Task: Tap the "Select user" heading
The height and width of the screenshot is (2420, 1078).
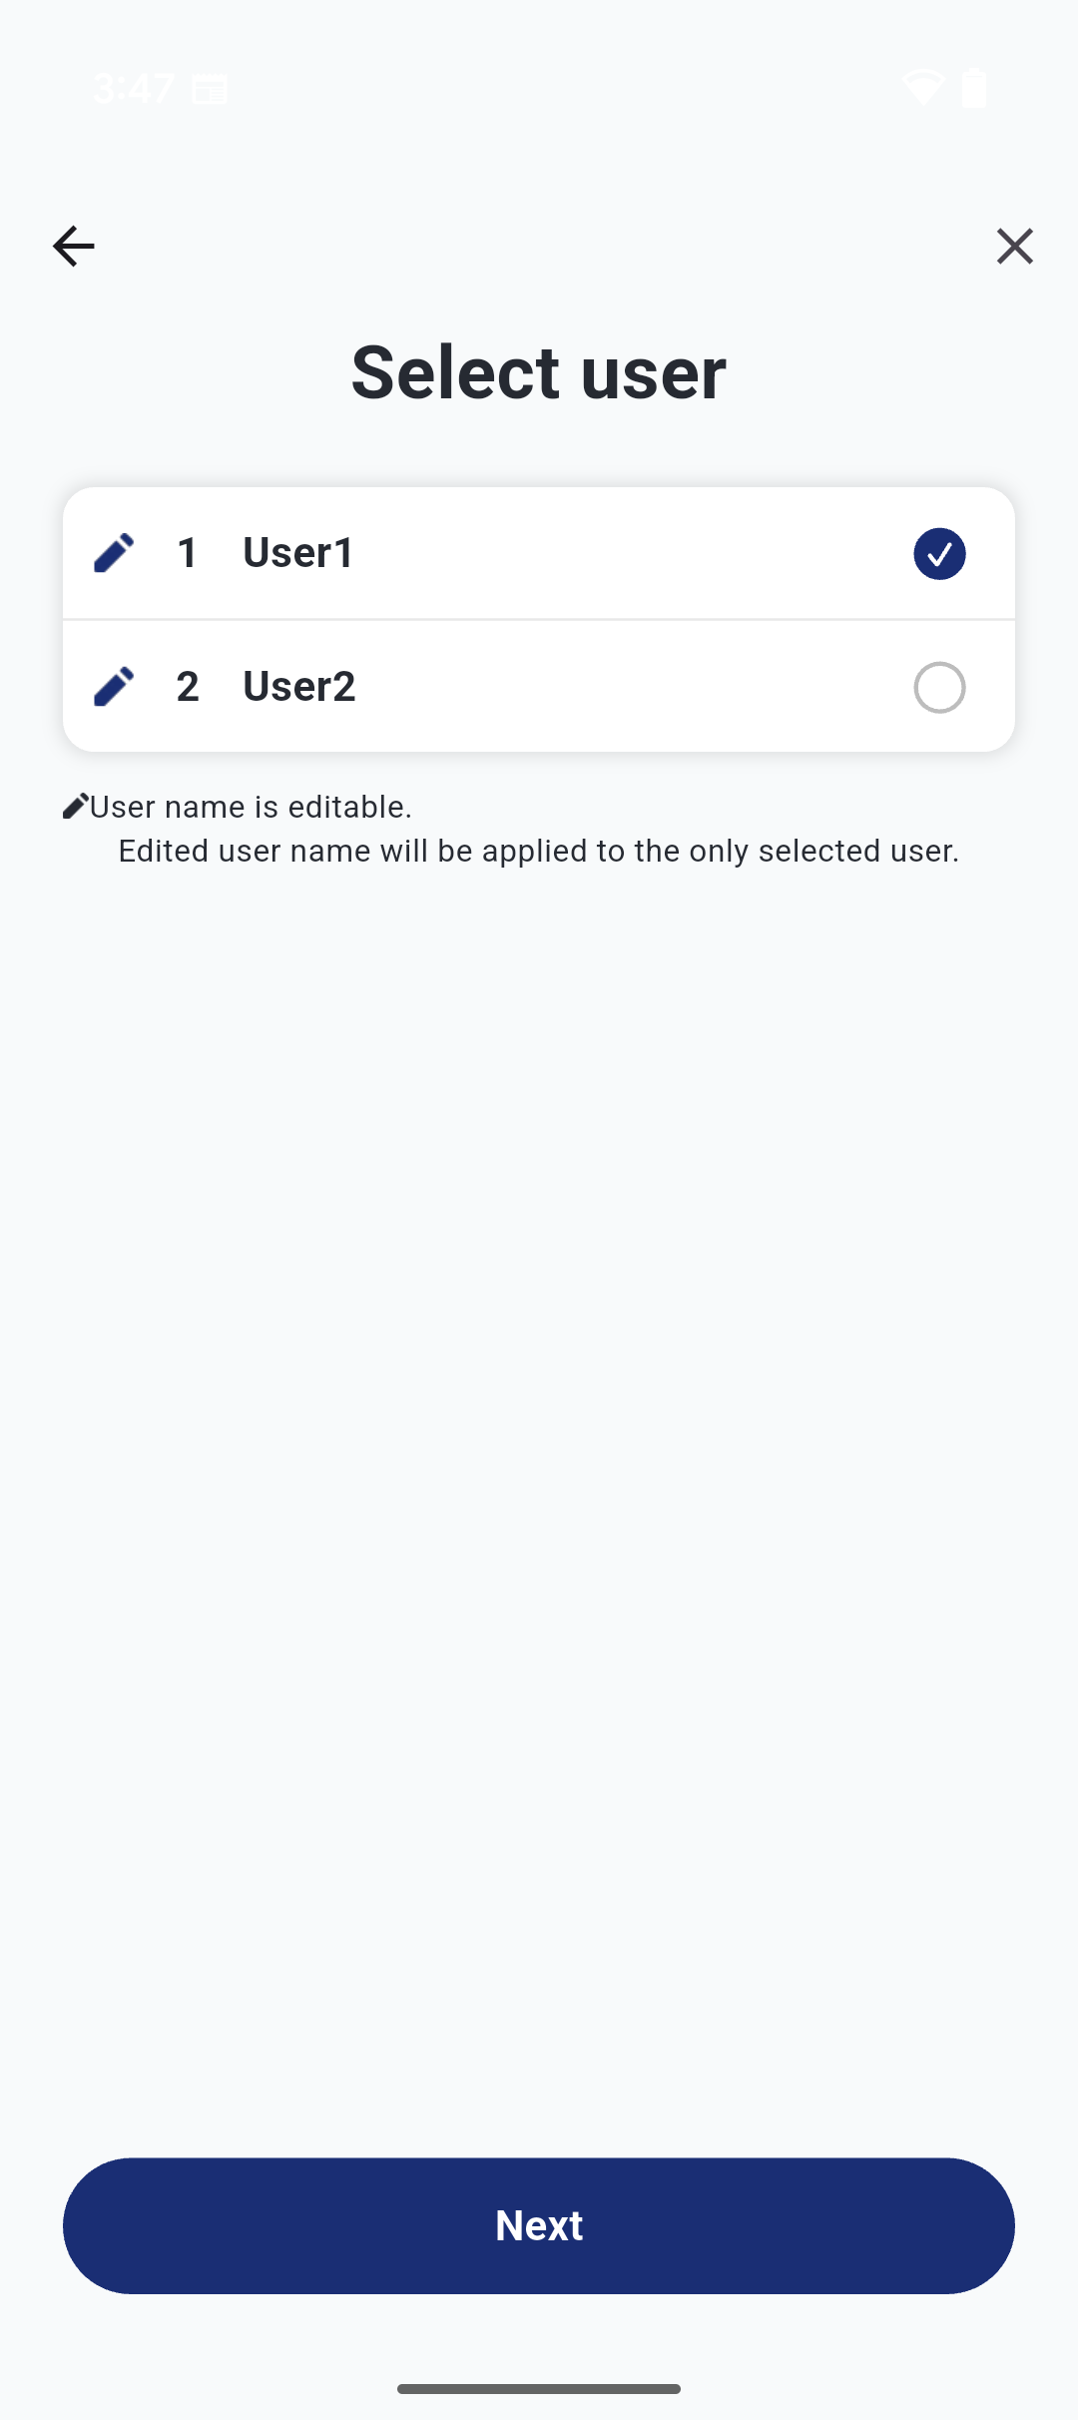Action: (539, 372)
